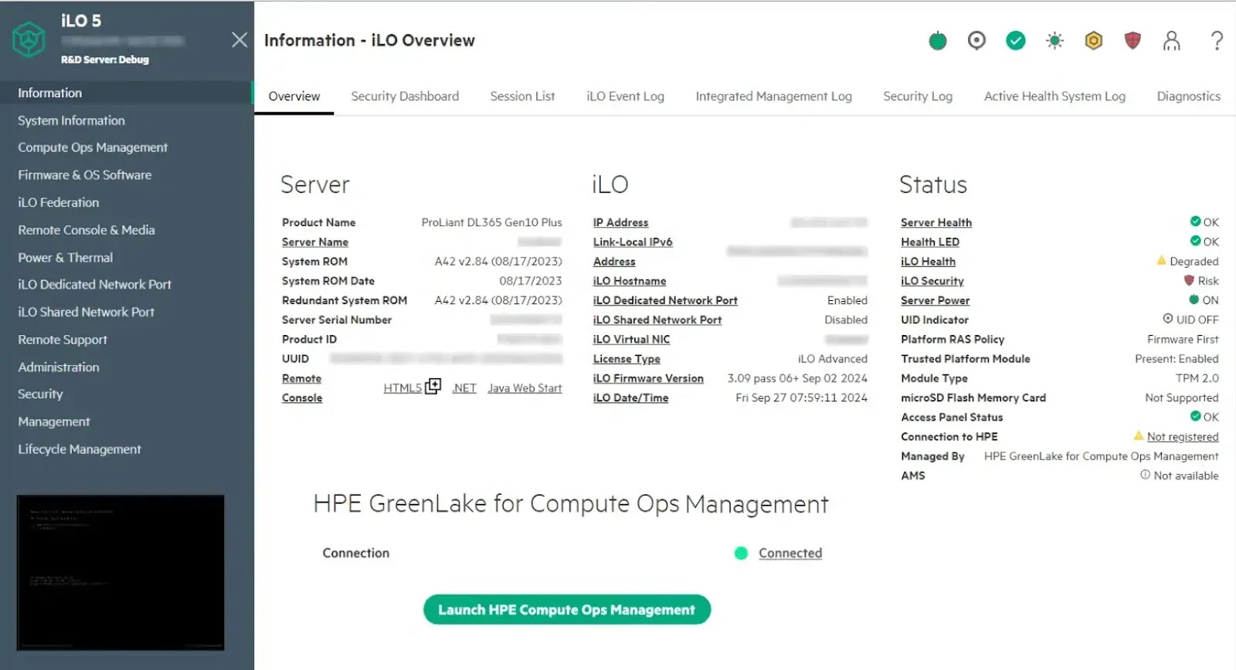The width and height of the screenshot is (1236, 670).
Task: Click the iLO Health Degraded warning icon
Action: pyautogui.click(x=1161, y=260)
